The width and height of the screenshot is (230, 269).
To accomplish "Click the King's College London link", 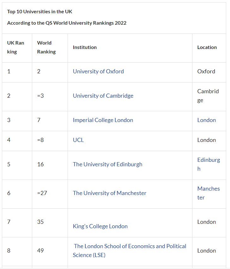I will click(x=100, y=226).
